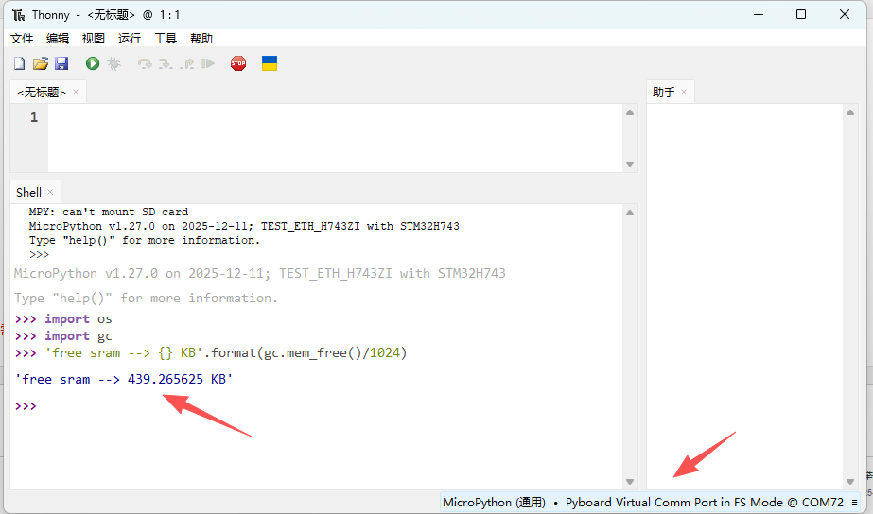
Task: Click the Step over arrow icon
Action: [145, 63]
